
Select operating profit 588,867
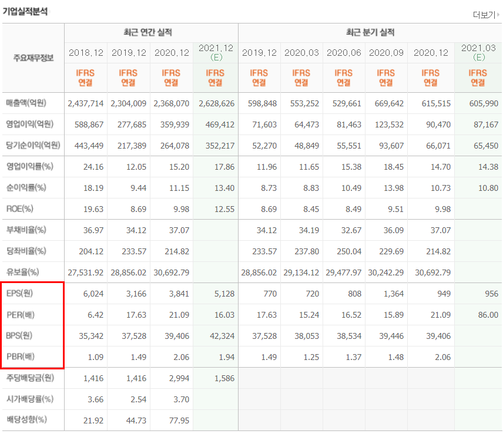(89, 125)
